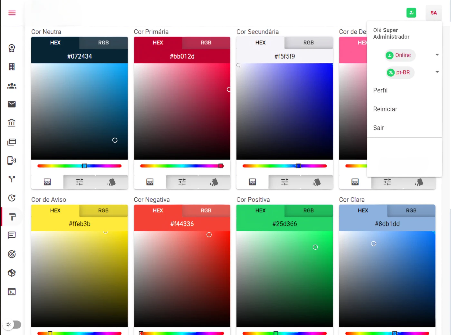Open the terminal console sidebar icon
The width and height of the screenshot is (451, 335).
click(12, 292)
